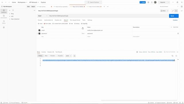Open the user avatar profile menu

(155, 2)
